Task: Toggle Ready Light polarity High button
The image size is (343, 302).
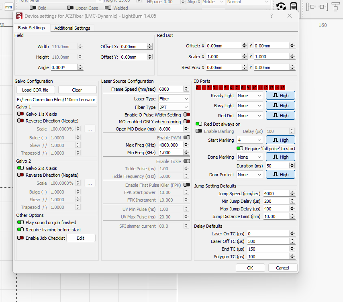Action: tap(280, 96)
